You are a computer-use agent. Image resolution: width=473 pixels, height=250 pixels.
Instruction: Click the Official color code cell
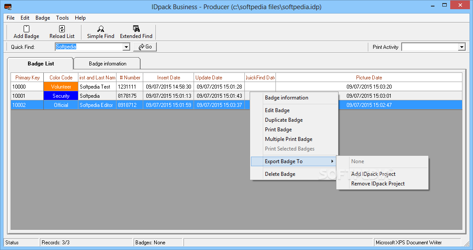pos(61,105)
